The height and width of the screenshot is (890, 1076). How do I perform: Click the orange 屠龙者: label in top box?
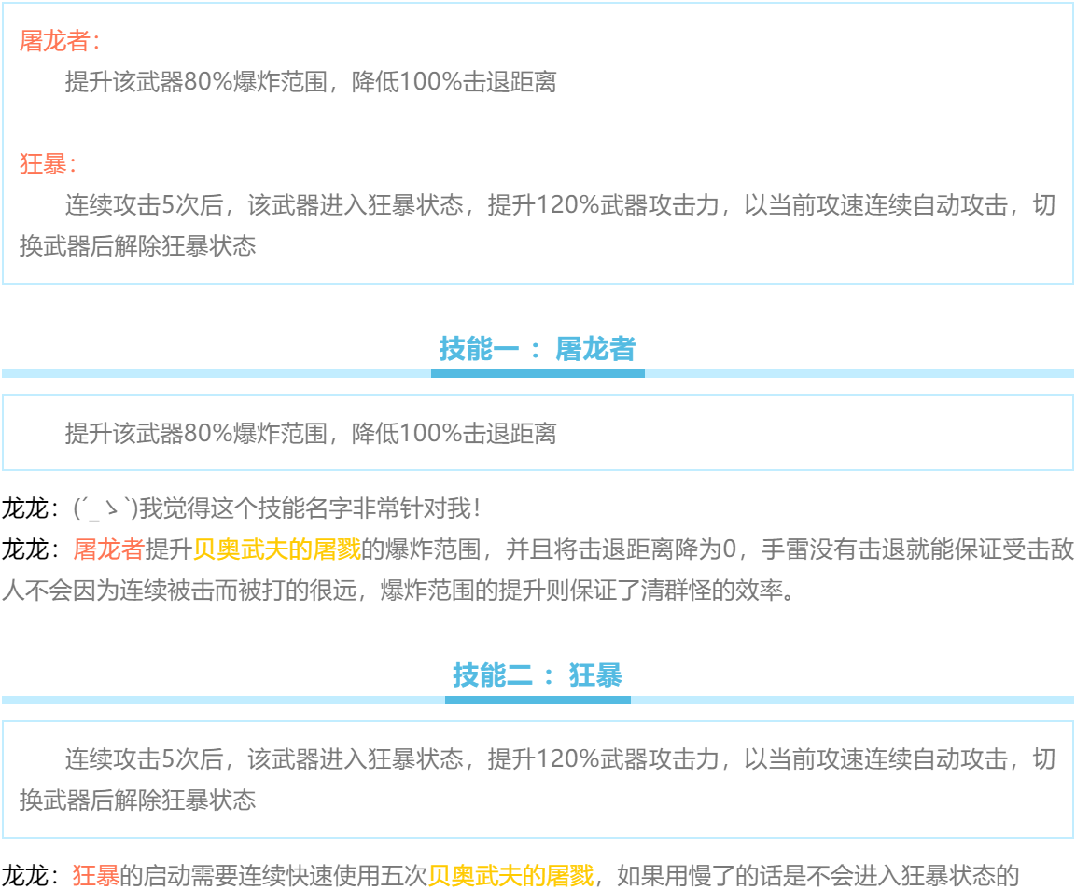click(58, 41)
